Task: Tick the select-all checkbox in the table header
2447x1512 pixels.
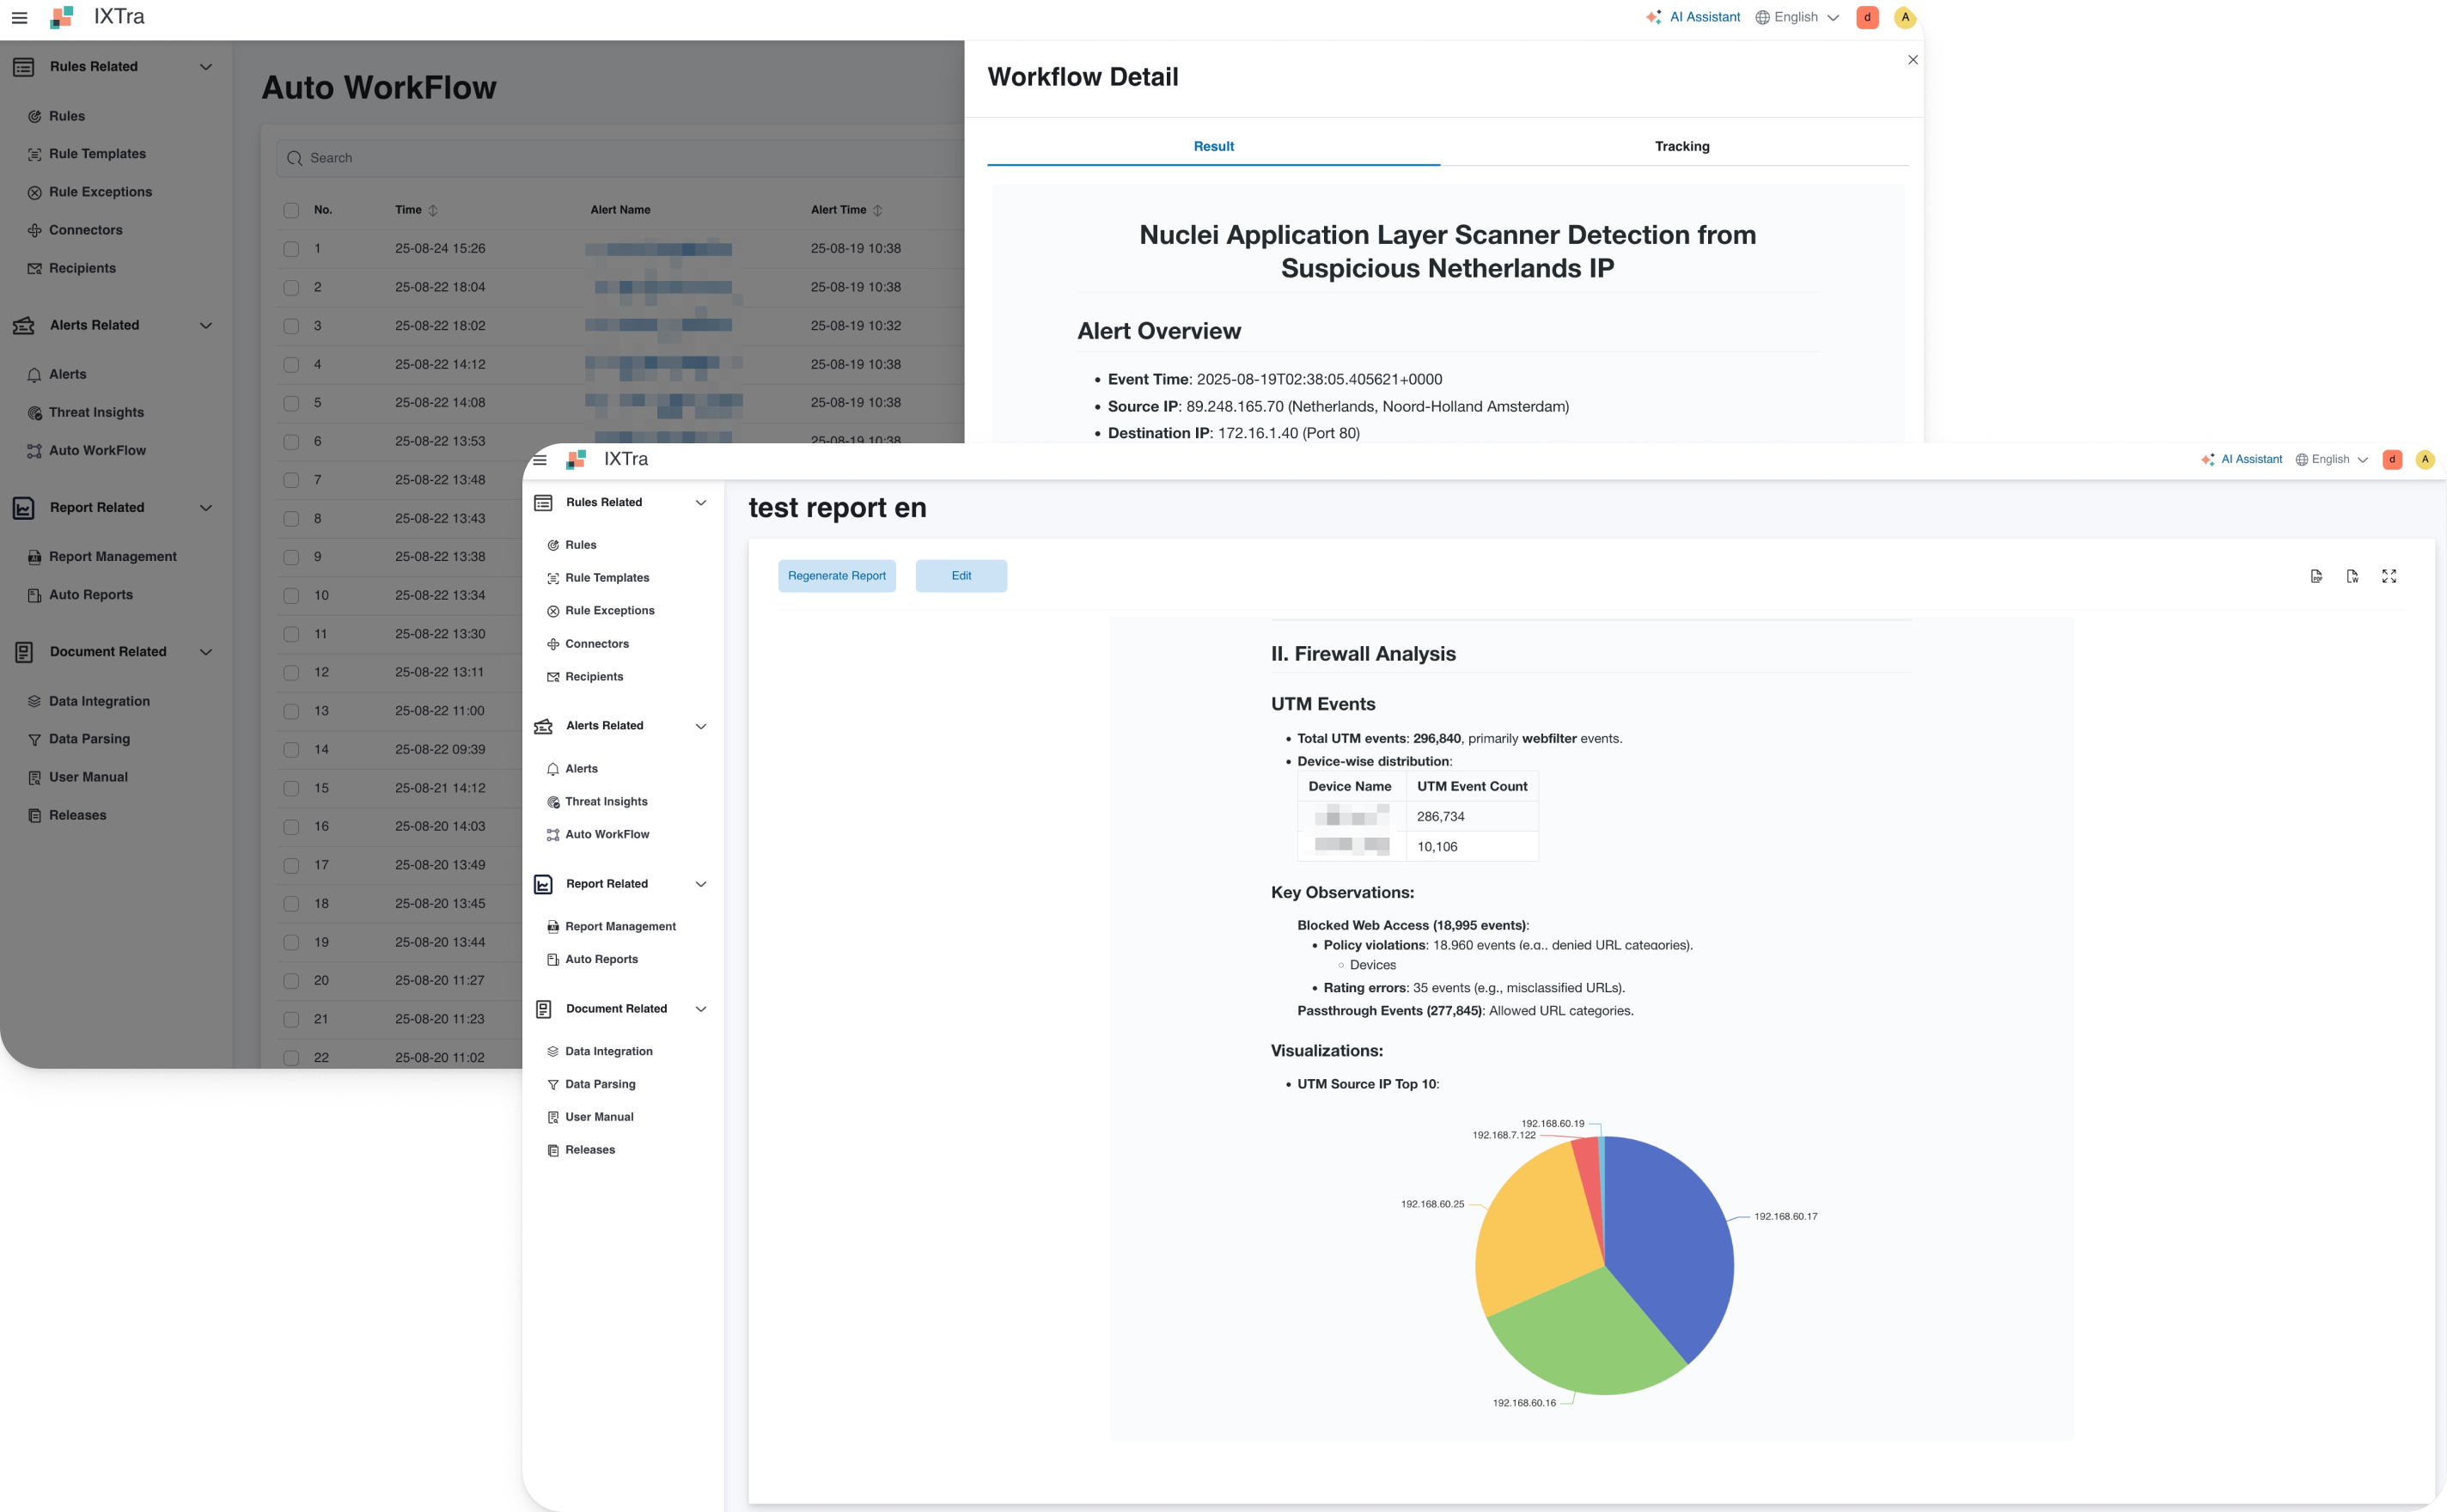Action: [x=291, y=211]
